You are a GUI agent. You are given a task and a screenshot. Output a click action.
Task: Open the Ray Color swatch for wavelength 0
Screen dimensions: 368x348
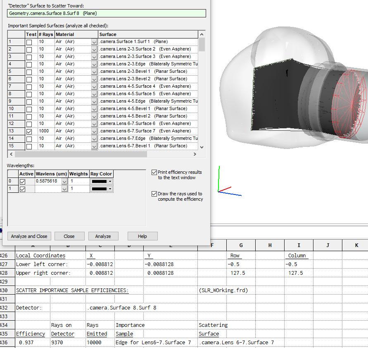pos(101,181)
